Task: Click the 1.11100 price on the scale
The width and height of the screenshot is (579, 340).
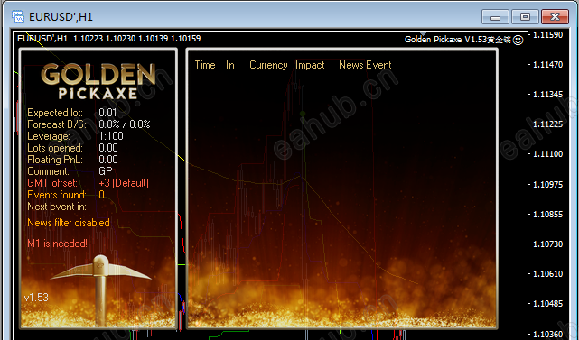Action: pos(547,154)
